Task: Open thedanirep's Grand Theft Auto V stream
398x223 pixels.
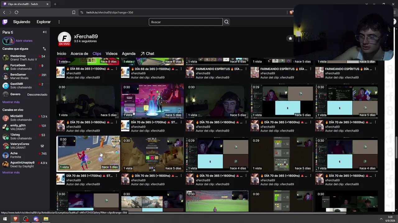Action: point(25,58)
